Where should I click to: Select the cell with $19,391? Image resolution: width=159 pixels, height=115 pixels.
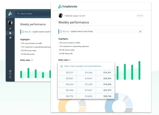[105, 73]
